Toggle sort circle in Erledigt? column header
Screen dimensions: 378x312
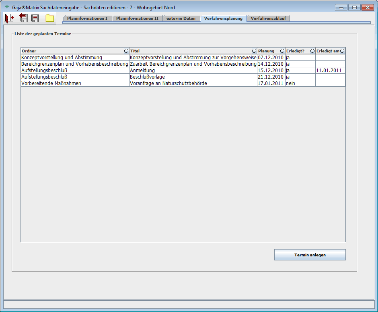pyautogui.click(x=312, y=51)
